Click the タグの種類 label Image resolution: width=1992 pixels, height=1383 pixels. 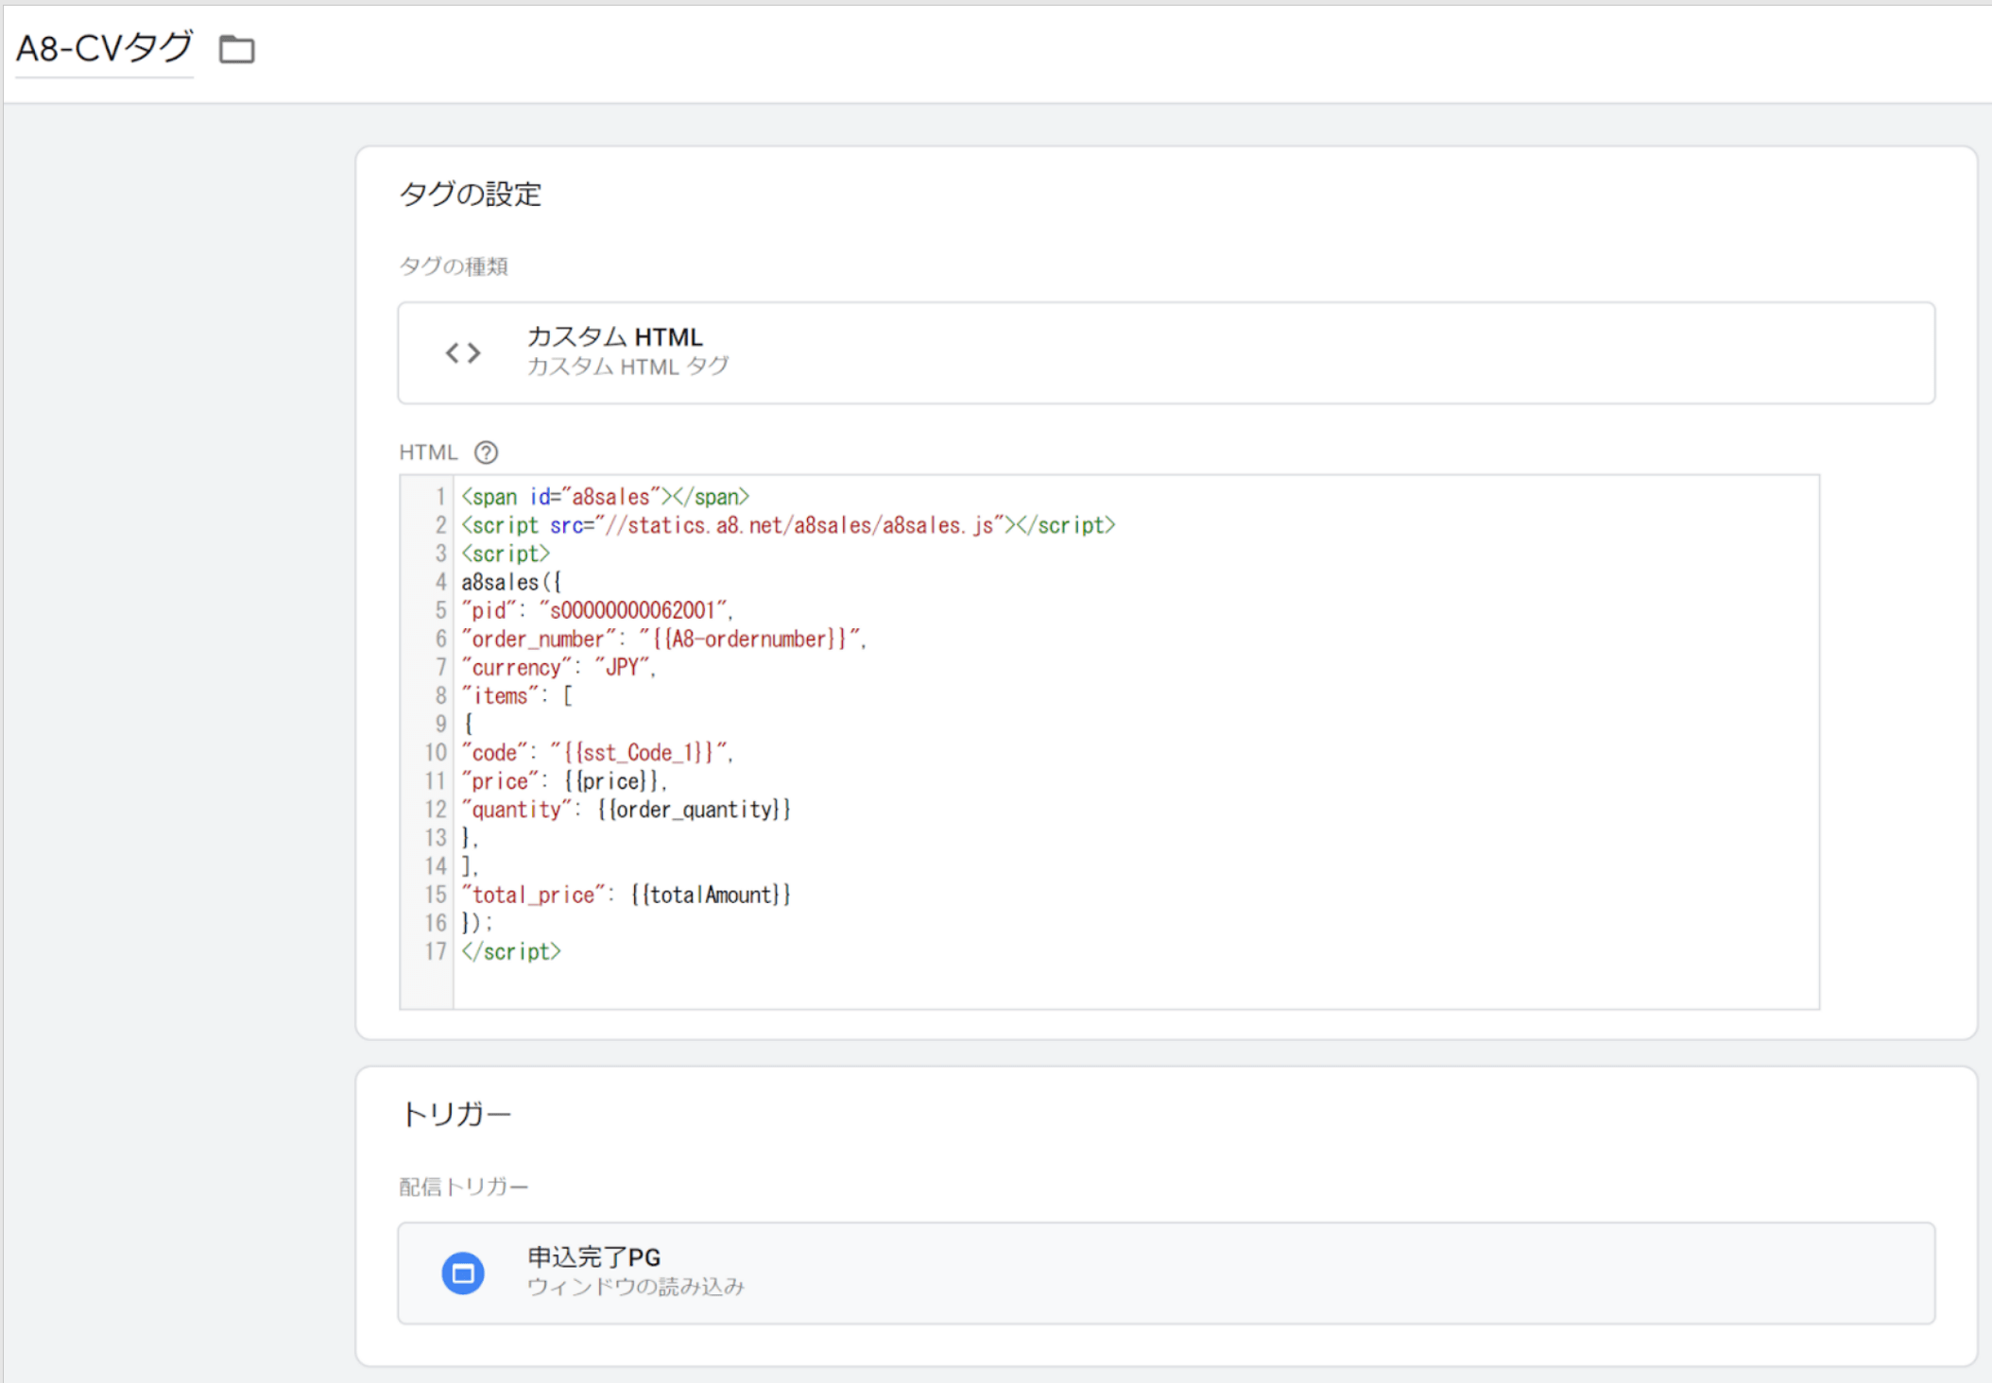click(x=454, y=266)
